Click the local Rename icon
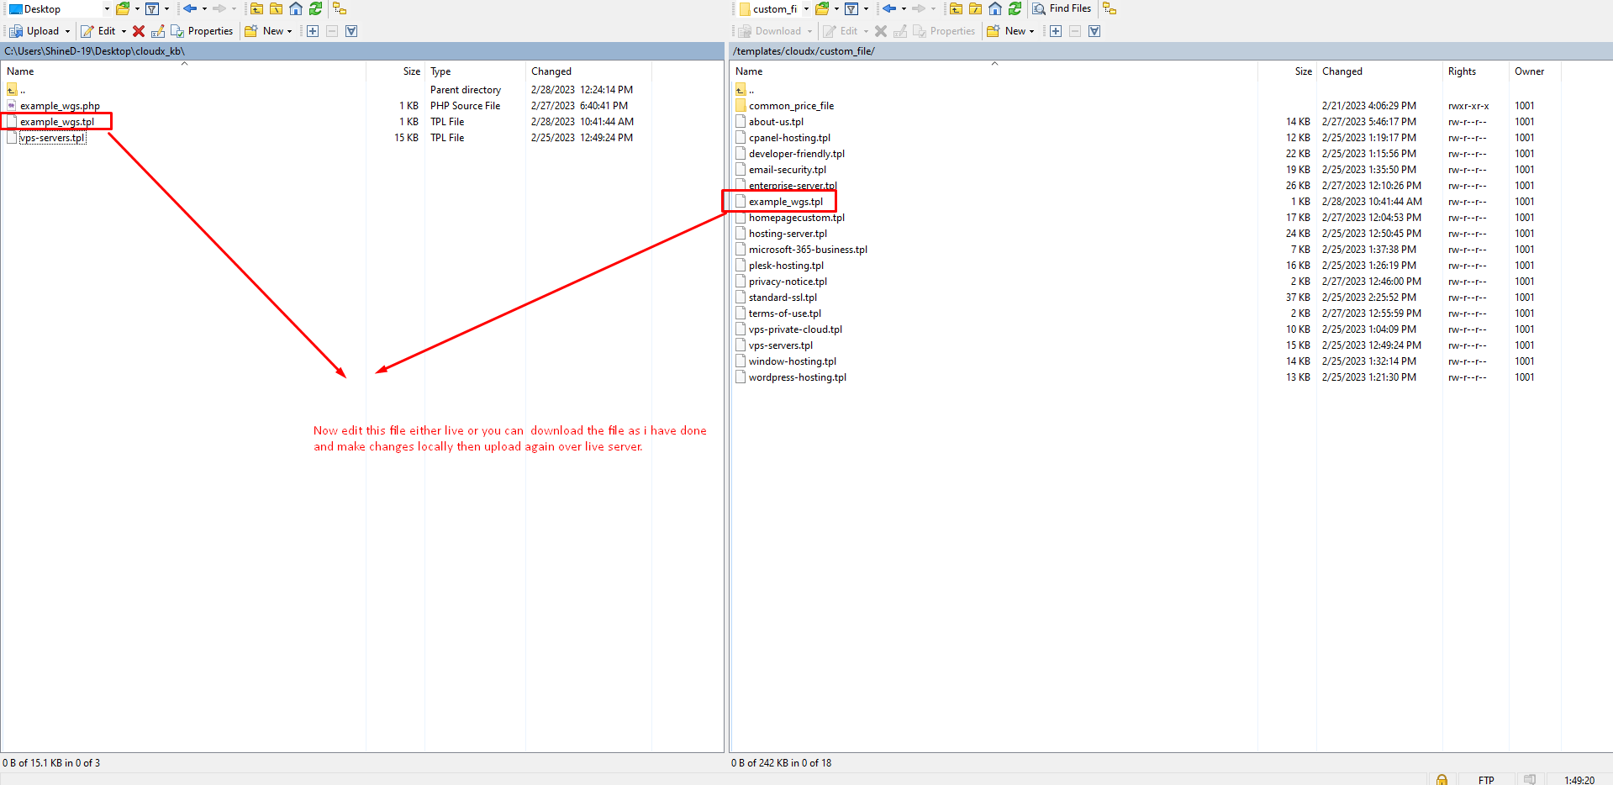1613x785 pixels. click(158, 31)
